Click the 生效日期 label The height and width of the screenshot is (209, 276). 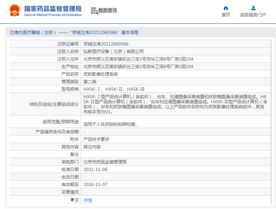70,177
